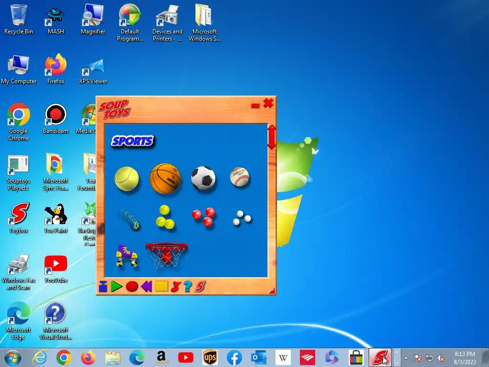Select the Toybox desktop shortcut
The height and width of the screenshot is (367, 489).
[x=19, y=218]
